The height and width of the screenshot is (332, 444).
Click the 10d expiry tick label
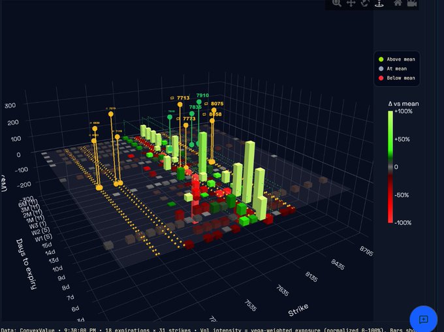(57, 269)
